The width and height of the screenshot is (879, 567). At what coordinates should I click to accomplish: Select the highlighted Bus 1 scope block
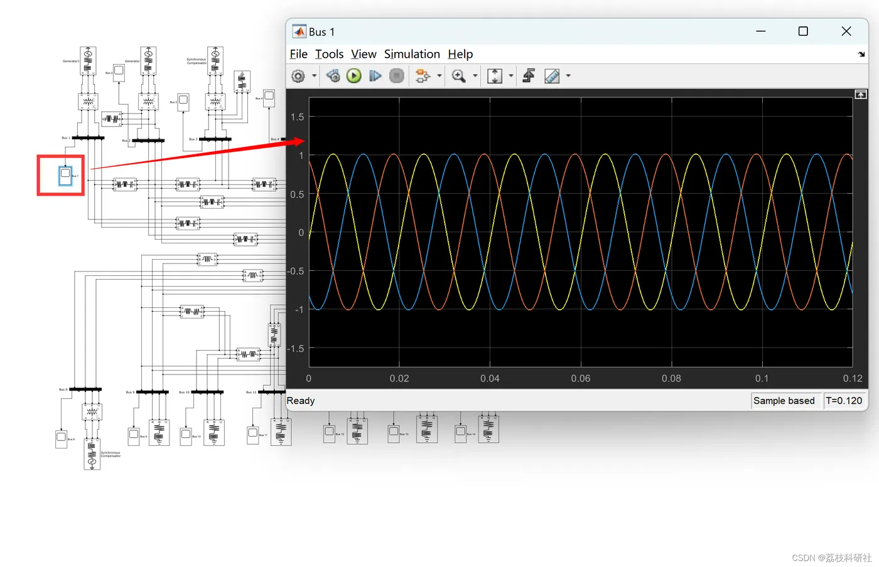coord(65,175)
